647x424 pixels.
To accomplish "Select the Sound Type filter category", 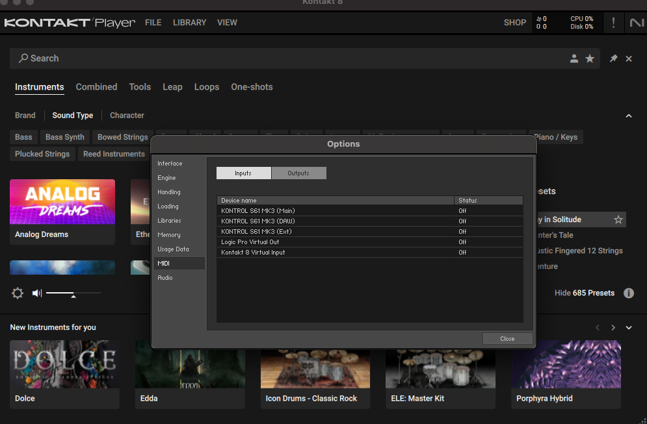I will pyautogui.click(x=73, y=116).
